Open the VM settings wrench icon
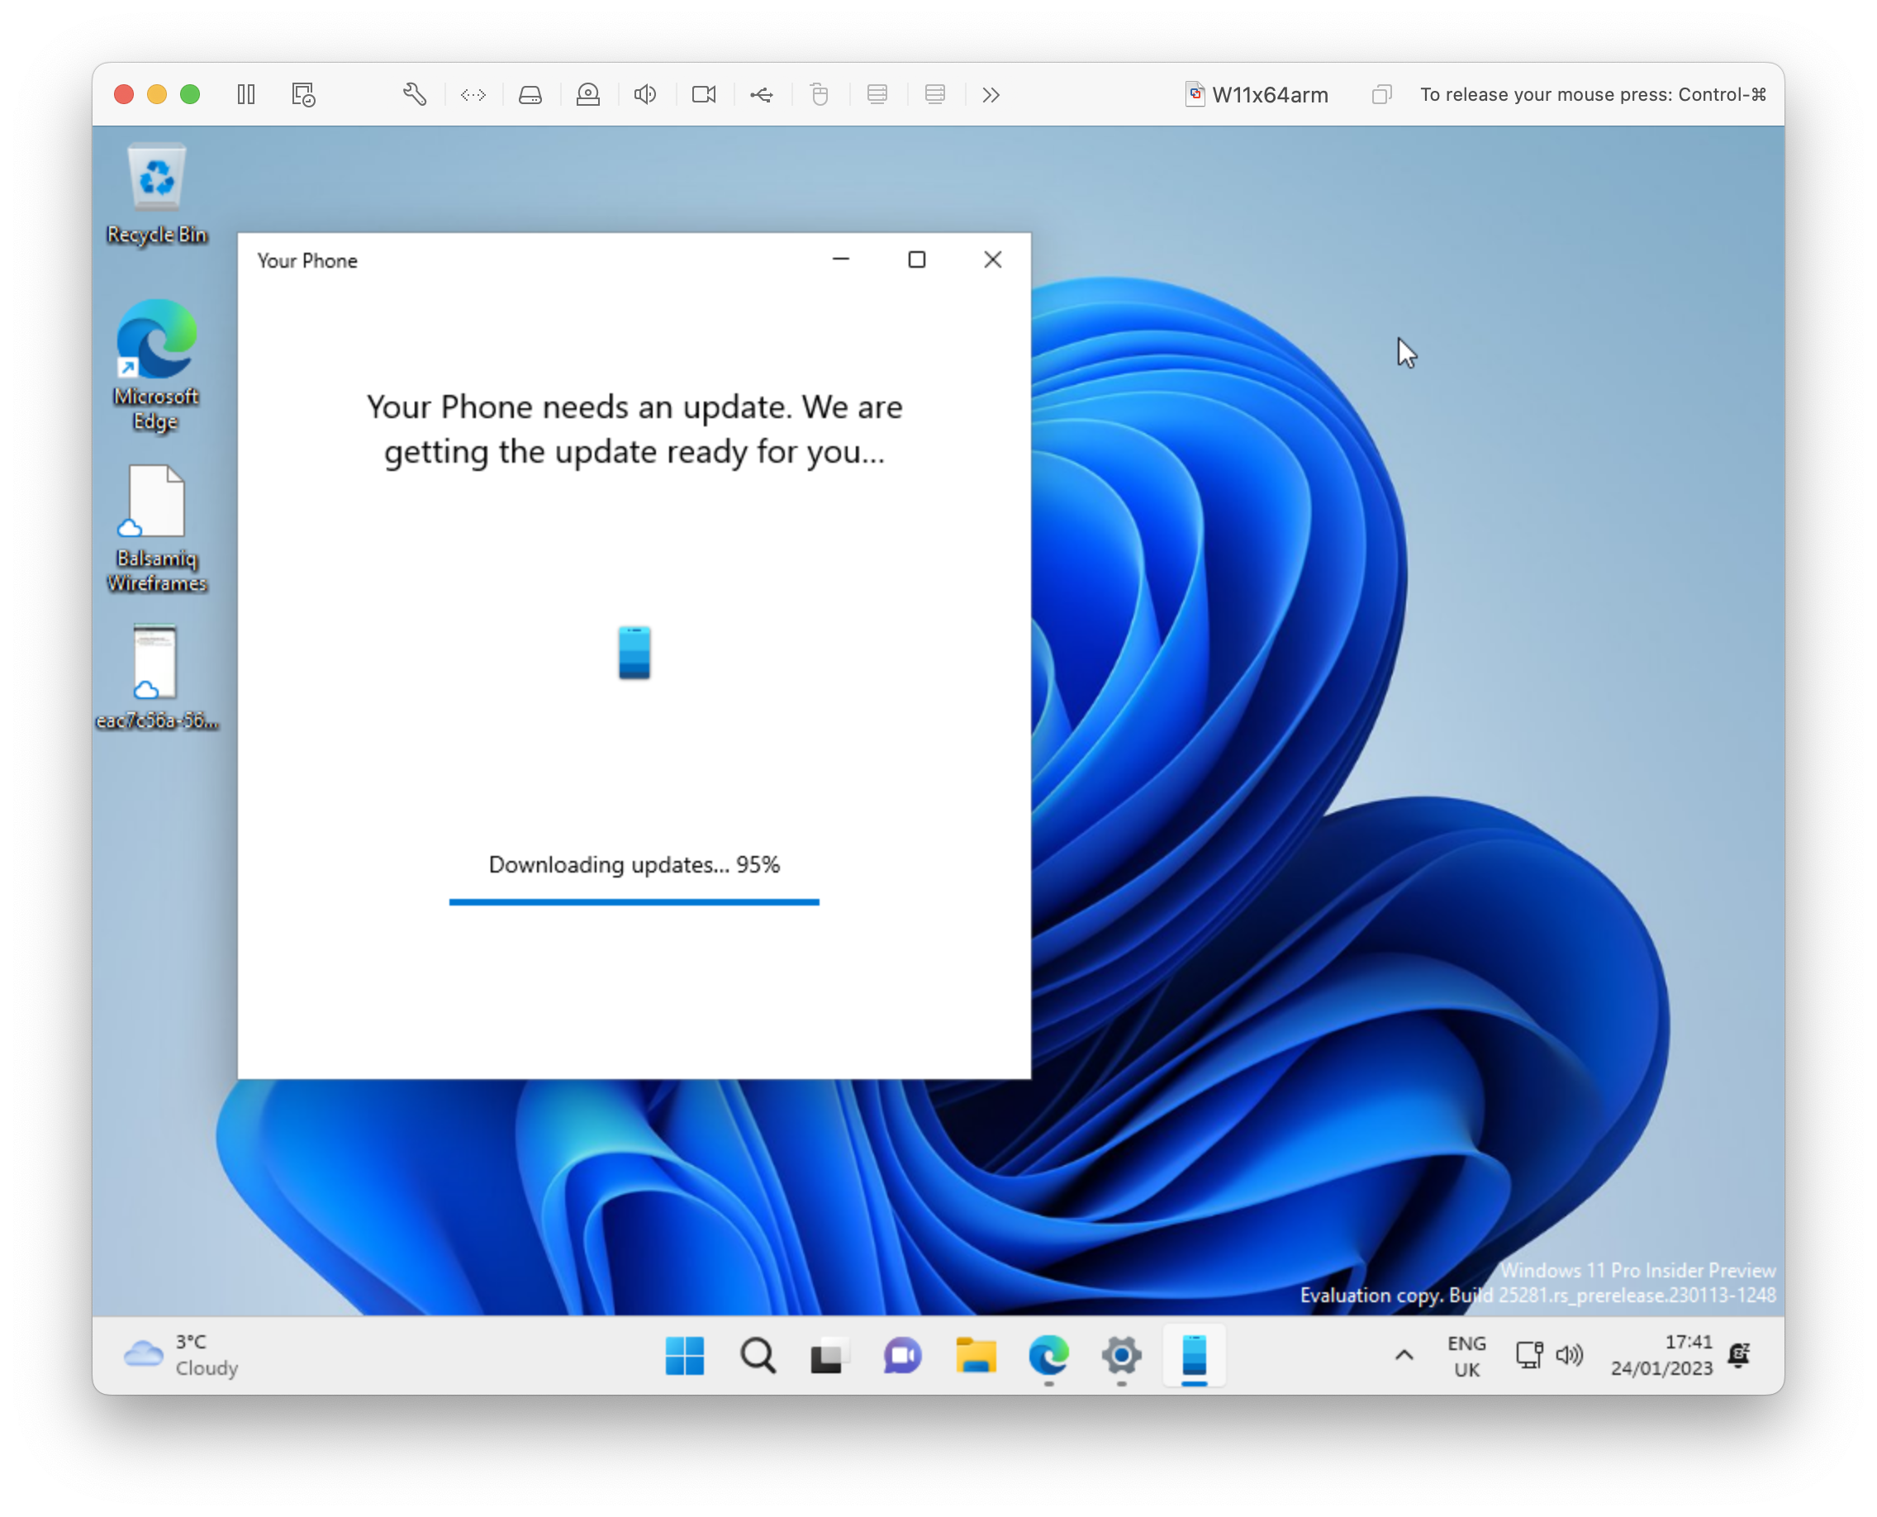1877x1517 pixels. 414,94
